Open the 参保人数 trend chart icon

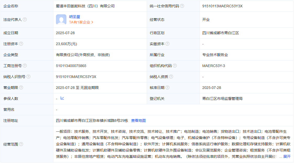[x=62, y=98]
